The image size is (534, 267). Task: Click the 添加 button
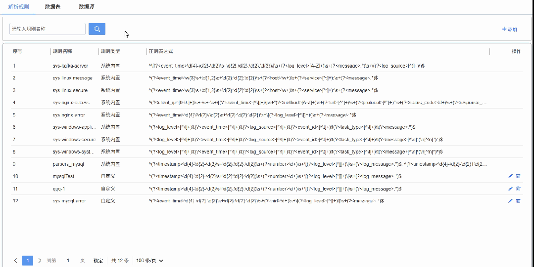(x=509, y=30)
